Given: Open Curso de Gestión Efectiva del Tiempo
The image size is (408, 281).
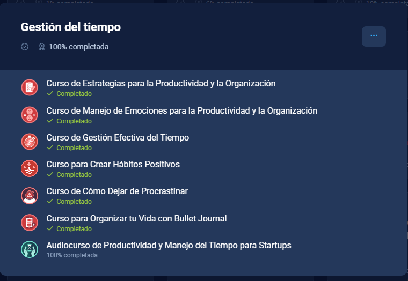Looking at the screenshot, I should point(118,137).
